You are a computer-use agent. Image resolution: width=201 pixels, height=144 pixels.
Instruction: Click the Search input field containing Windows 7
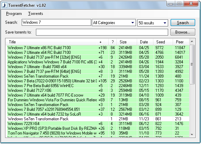[56, 22]
